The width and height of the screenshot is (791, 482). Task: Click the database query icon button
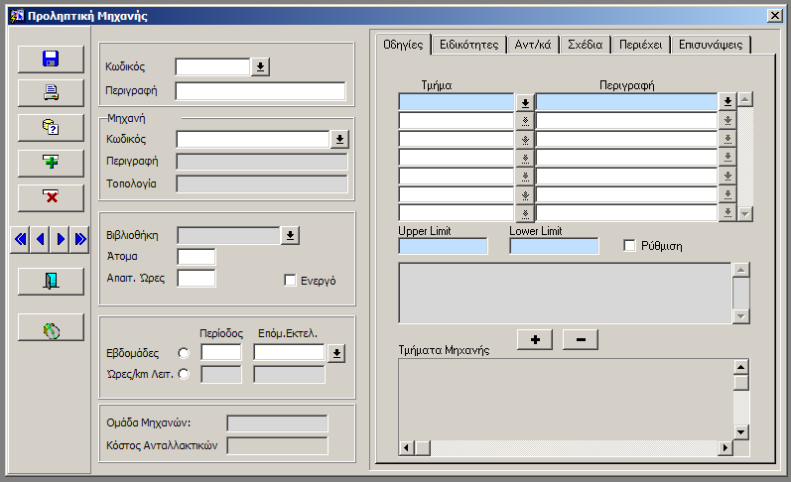(51, 128)
